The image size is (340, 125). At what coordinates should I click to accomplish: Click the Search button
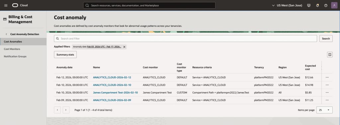coord(326,39)
